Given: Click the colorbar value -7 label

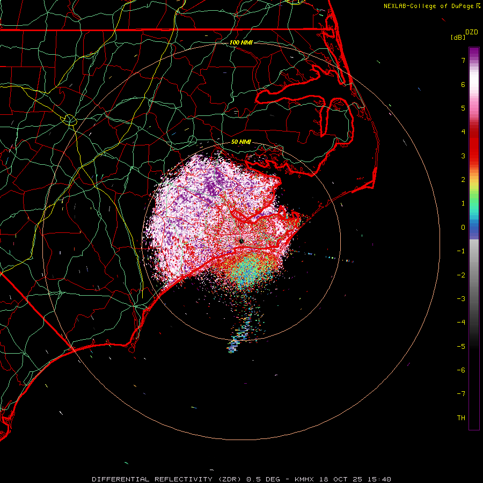Looking at the screenshot, I should [461, 394].
